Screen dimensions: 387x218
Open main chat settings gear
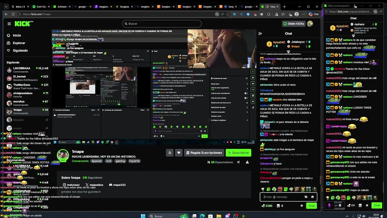[x=301, y=206]
